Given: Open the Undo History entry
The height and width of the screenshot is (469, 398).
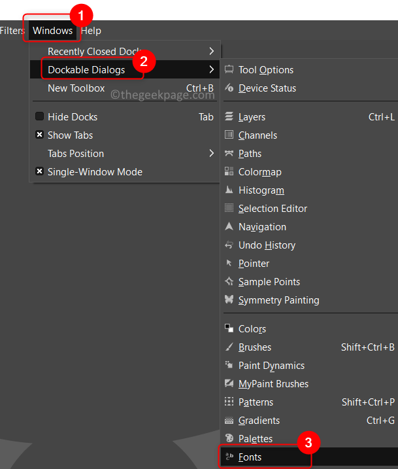Looking at the screenshot, I should click(310, 245).
